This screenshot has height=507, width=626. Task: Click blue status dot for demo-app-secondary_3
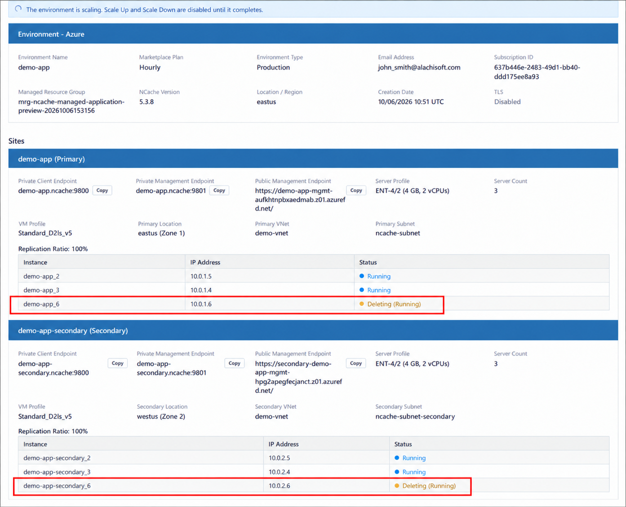point(397,472)
